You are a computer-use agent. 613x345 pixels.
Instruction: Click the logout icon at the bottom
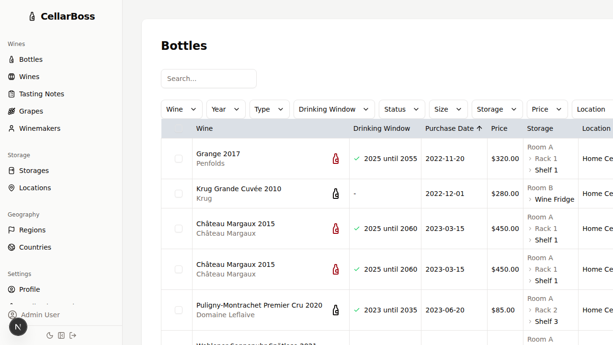(73, 335)
